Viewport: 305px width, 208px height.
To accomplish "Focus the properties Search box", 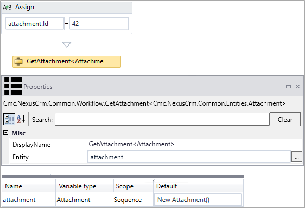I will pyautogui.click(x=162, y=119).
